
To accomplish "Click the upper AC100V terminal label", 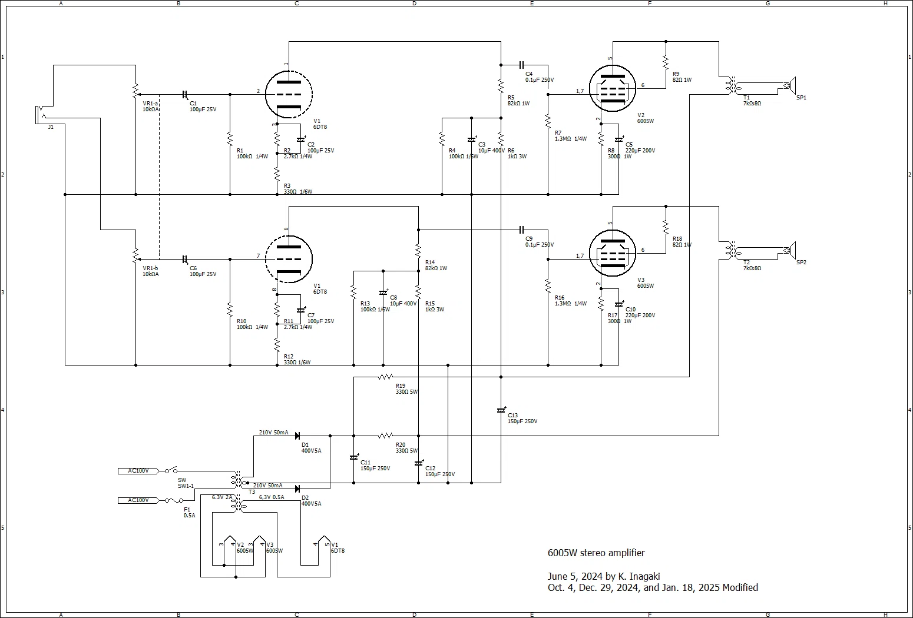I will 138,471.
